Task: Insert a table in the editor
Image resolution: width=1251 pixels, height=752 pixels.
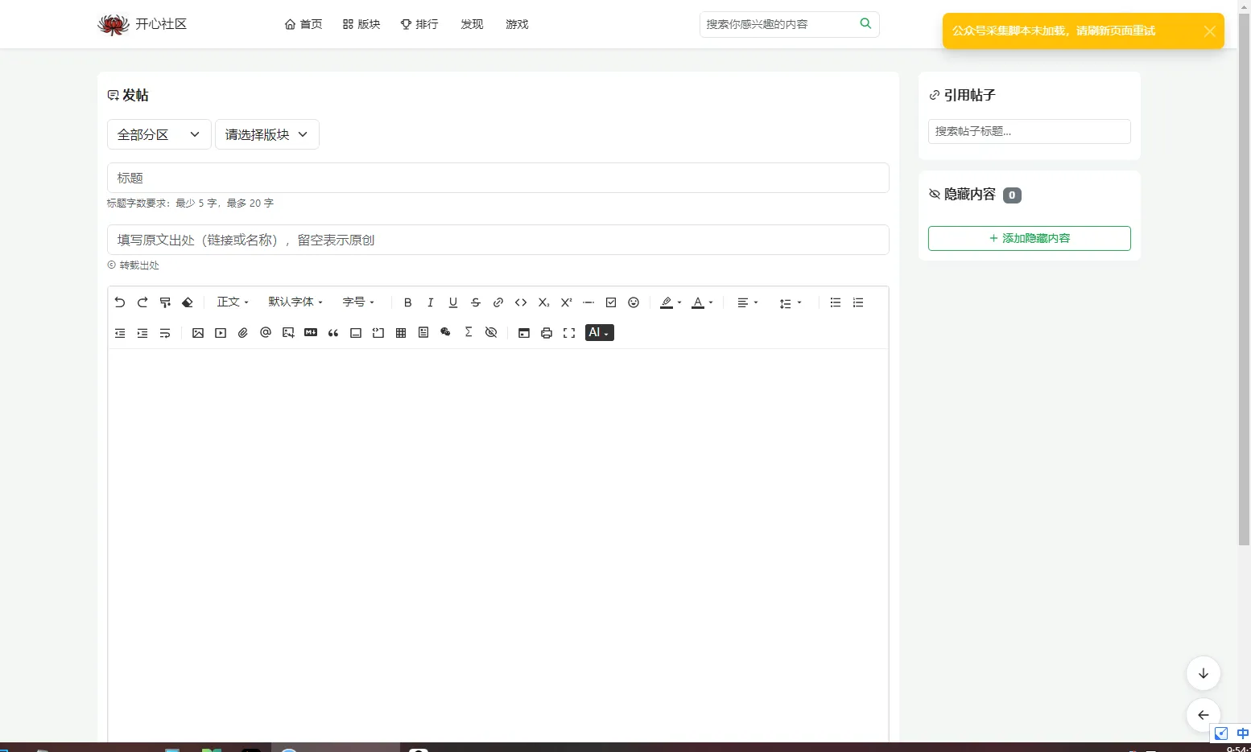Action: coord(401,333)
